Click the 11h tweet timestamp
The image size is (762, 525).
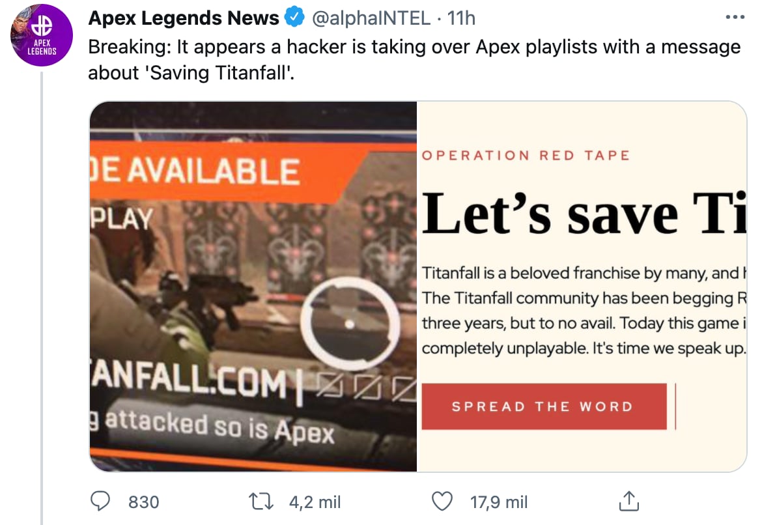(462, 18)
